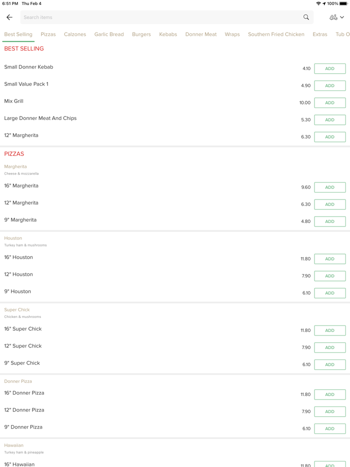Select the Wraps tab
Image resolution: width=350 pixels, height=467 pixels.
tap(232, 34)
